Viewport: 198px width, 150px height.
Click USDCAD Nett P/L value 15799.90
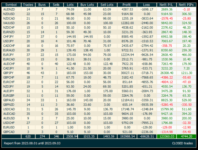[x=167, y=109]
